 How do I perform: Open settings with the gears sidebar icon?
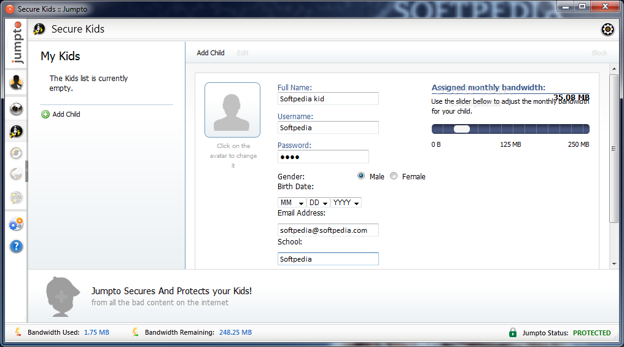[17, 224]
